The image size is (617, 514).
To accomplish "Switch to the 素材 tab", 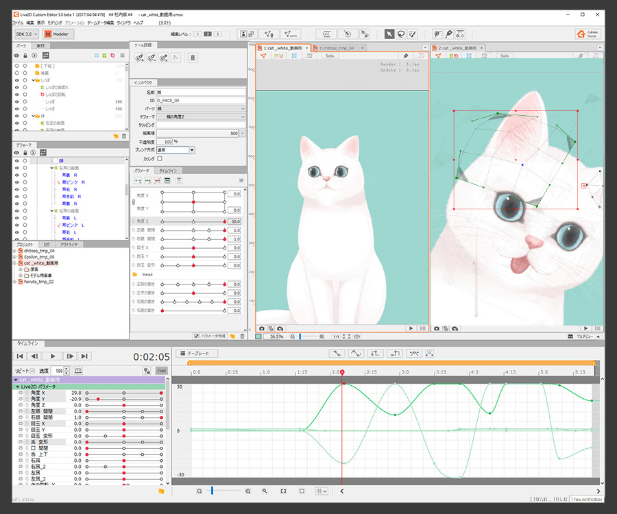I will click(x=40, y=46).
